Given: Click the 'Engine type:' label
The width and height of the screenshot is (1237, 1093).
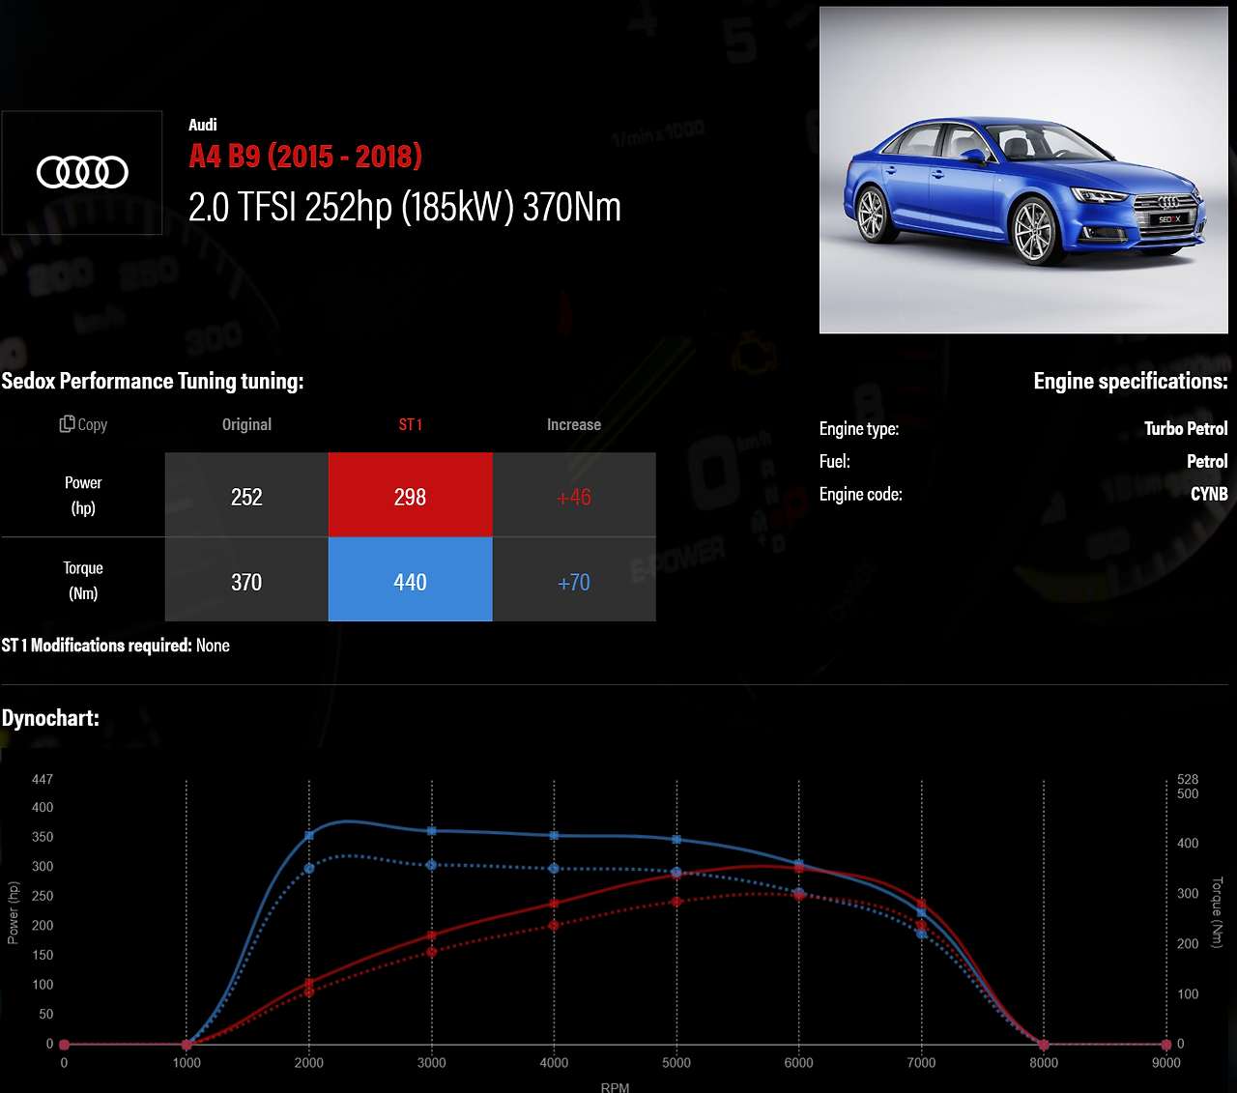Looking at the screenshot, I should [859, 429].
